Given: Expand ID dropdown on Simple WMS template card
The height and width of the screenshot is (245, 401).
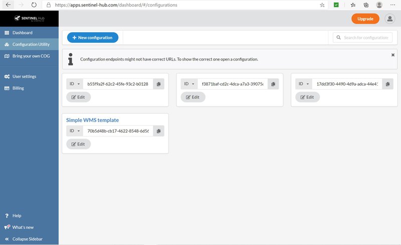Looking at the screenshot, I should point(75,131).
